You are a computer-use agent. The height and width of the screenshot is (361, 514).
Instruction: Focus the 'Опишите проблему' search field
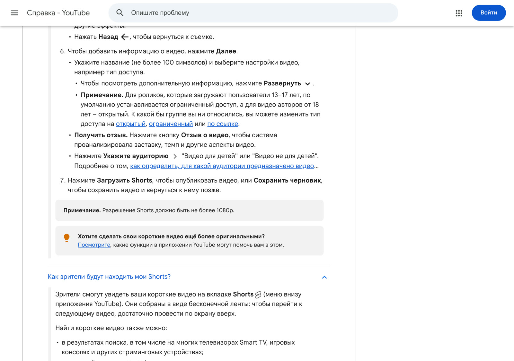click(253, 13)
